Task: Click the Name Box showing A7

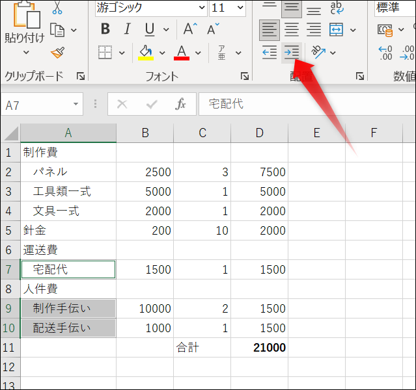Action: pos(37,104)
